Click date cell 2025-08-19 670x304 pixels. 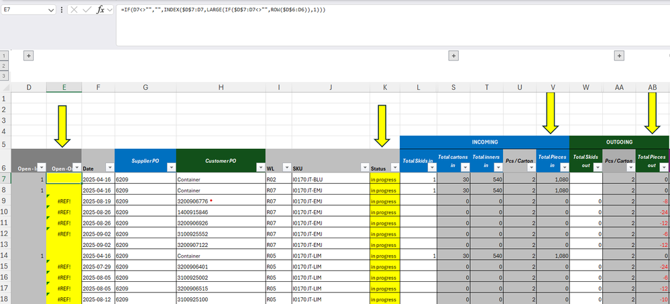pyautogui.click(x=98, y=201)
